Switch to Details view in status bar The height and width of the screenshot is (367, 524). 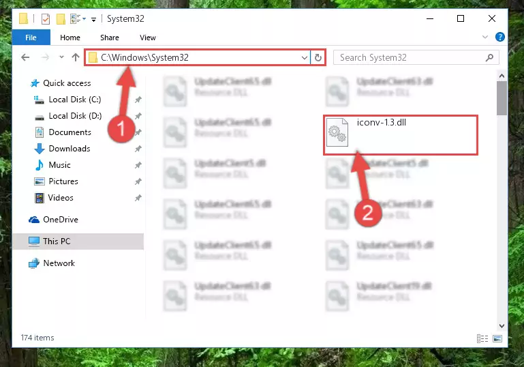click(x=482, y=338)
